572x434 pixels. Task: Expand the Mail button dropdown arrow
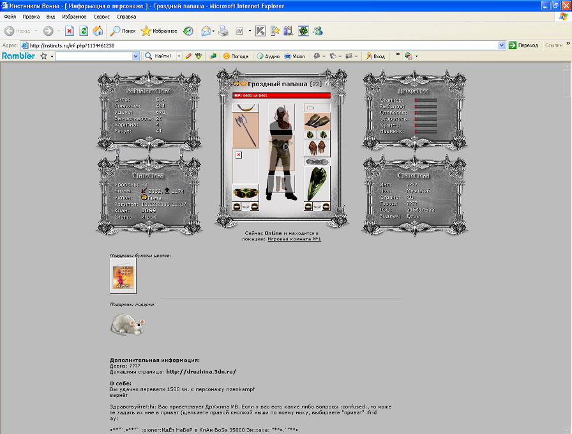pos(213,31)
